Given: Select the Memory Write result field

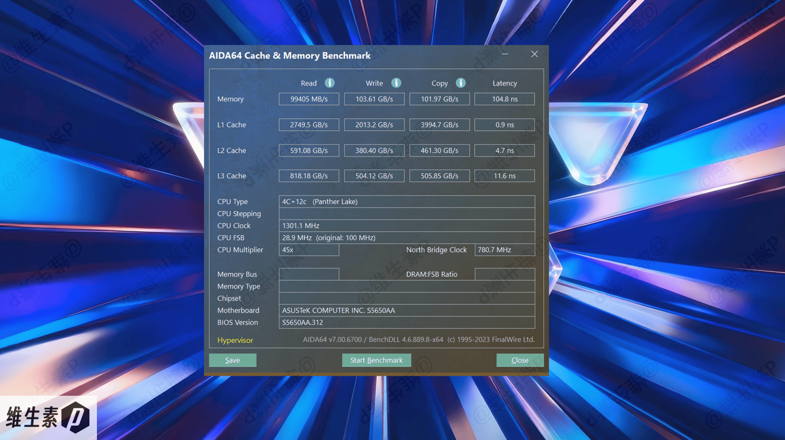Looking at the screenshot, I should tap(374, 99).
